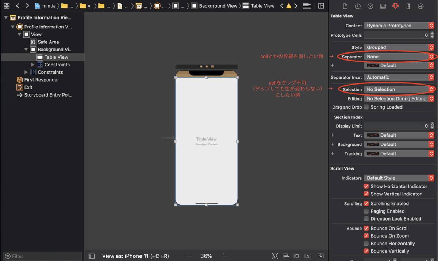
Task: Open the editor options lines menu
Action: [307, 6]
